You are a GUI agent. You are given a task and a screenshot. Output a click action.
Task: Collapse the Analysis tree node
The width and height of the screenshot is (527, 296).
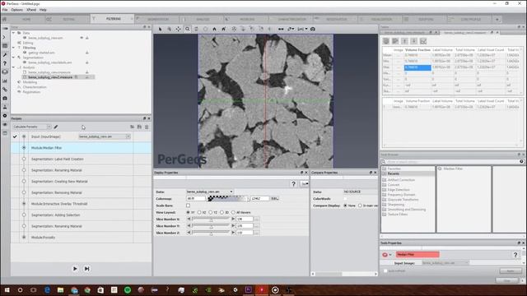pyautogui.click(x=13, y=67)
